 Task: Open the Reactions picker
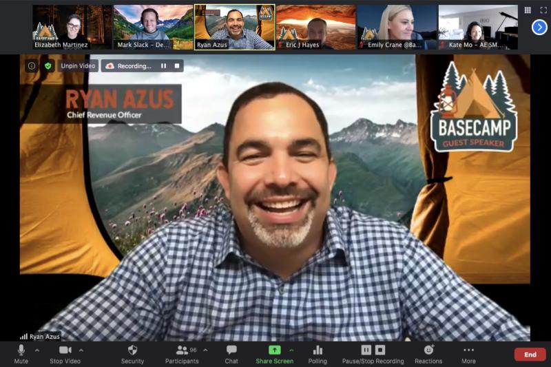tap(428, 354)
